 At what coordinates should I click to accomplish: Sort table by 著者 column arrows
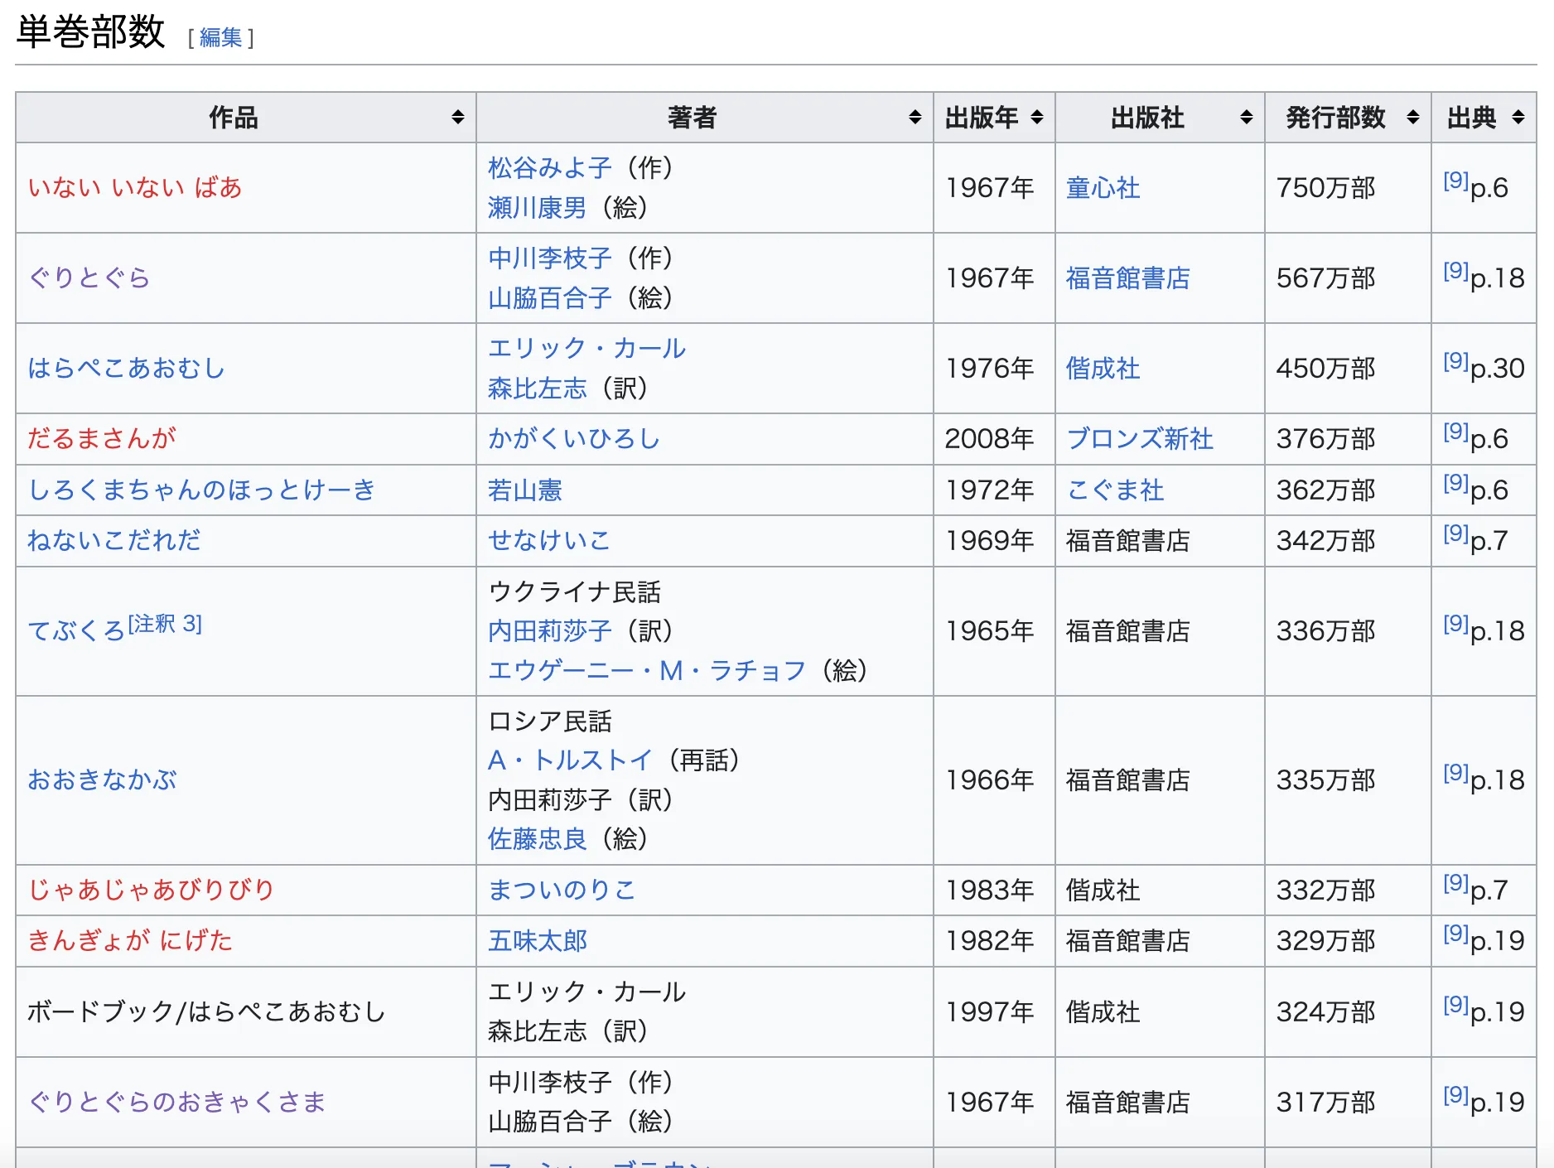[x=915, y=118]
